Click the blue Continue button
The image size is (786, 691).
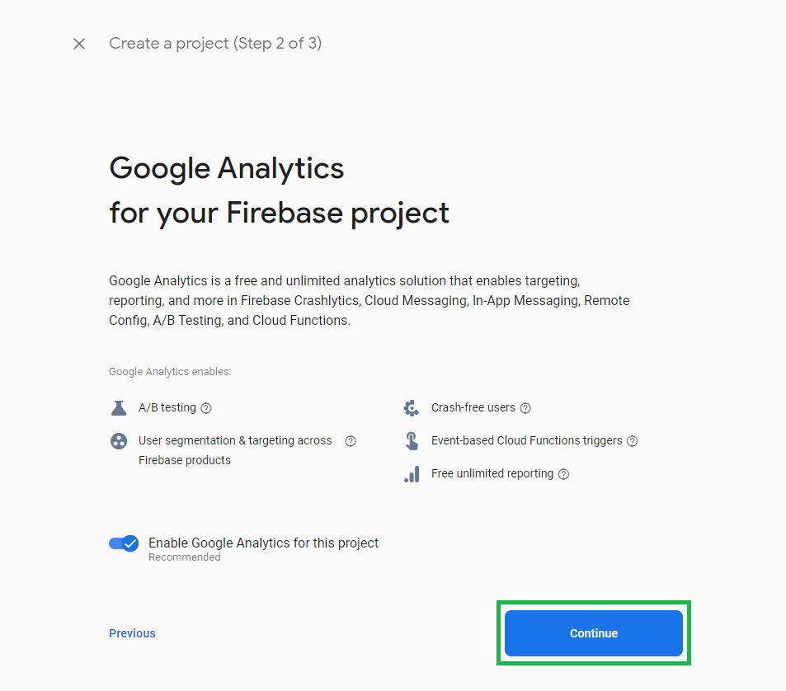(x=594, y=633)
